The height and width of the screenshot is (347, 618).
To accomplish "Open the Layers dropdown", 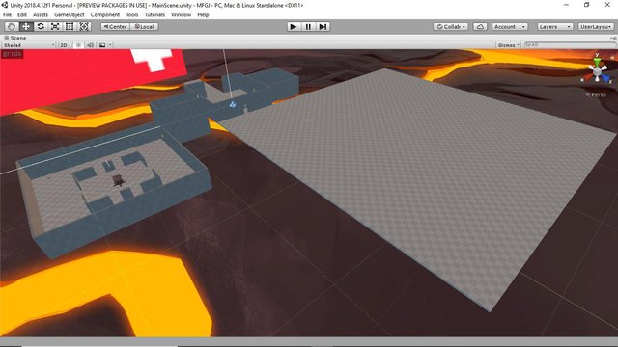I will [555, 26].
